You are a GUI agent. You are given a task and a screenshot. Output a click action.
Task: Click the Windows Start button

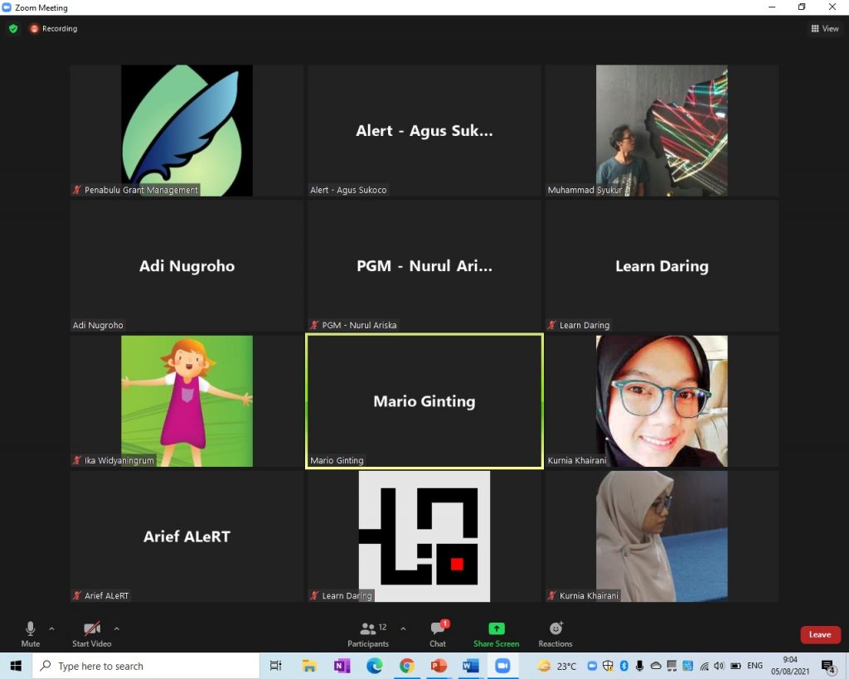(x=16, y=666)
